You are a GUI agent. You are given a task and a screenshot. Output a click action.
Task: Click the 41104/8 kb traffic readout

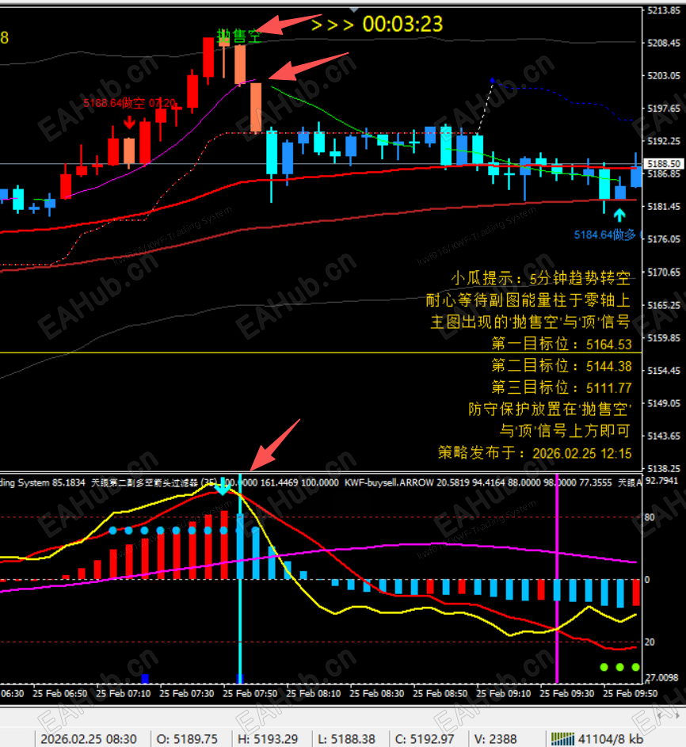point(610,739)
